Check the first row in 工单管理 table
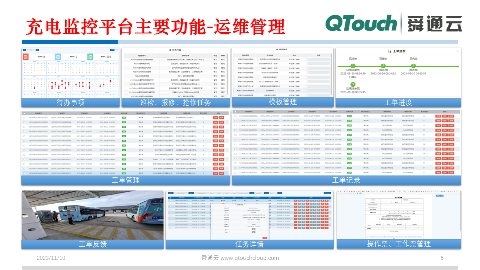The width and height of the screenshot is (480, 270). point(24,118)
